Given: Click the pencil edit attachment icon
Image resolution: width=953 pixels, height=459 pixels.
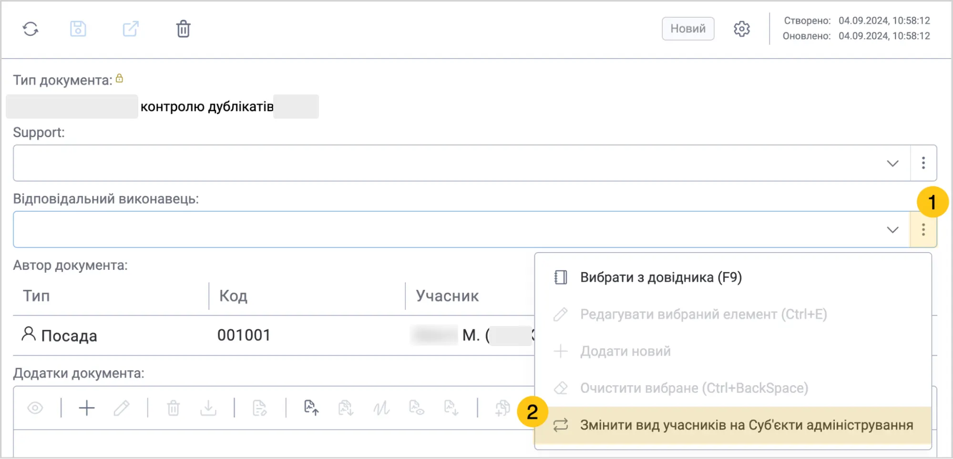Looking at the screenshot, I should (121, 408).
